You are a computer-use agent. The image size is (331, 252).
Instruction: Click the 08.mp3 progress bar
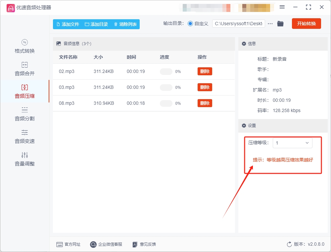(166, 103)
